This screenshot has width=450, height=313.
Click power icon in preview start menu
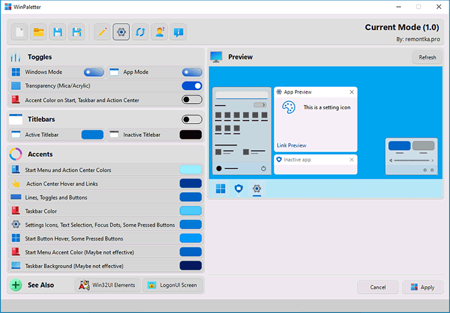264,169
